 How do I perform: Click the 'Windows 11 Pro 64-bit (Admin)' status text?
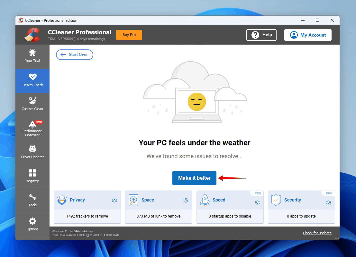click(72, 231)
